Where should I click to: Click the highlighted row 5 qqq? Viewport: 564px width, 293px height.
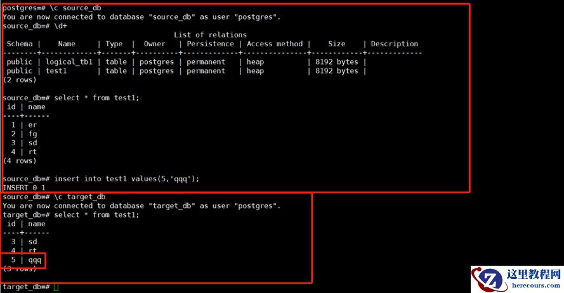pos(23,260)
